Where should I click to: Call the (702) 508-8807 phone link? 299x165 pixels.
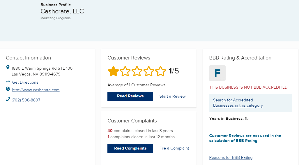pyautogui.click(x=26, y=100)
